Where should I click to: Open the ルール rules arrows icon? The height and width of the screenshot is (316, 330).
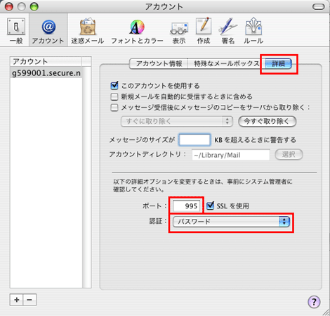tap(253, 30)
